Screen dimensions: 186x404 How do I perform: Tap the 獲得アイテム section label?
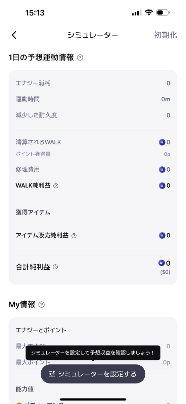click(33, 212)
